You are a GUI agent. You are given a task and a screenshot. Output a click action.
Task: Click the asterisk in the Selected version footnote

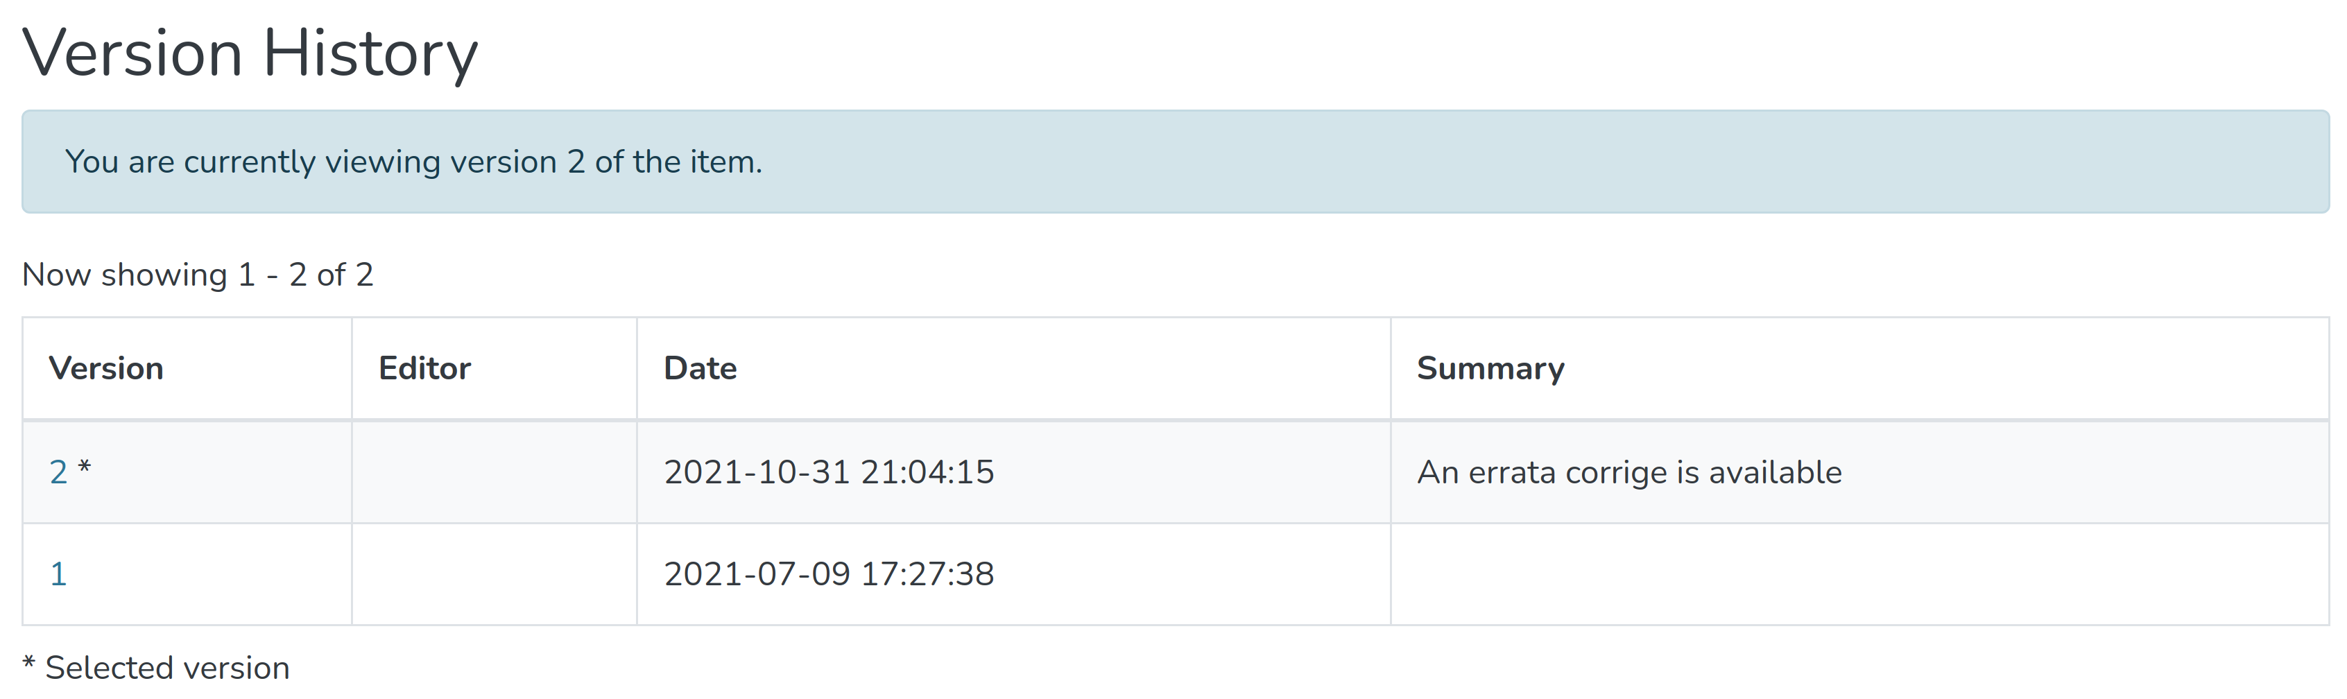[x=29, y=664]
